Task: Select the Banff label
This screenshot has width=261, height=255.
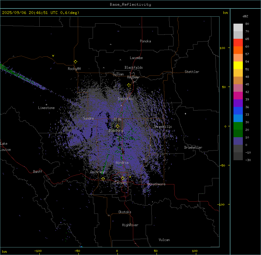Action: [x=38, y=172]
